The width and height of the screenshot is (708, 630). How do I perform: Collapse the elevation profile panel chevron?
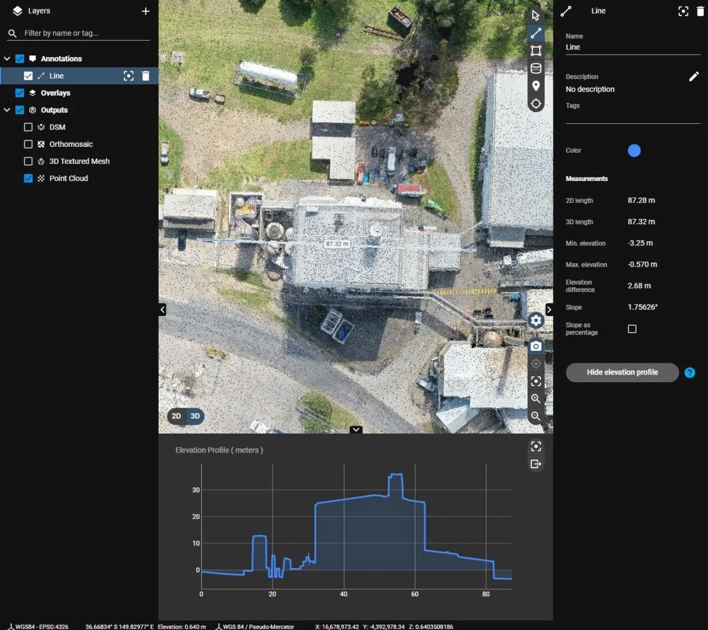point(356,429)
